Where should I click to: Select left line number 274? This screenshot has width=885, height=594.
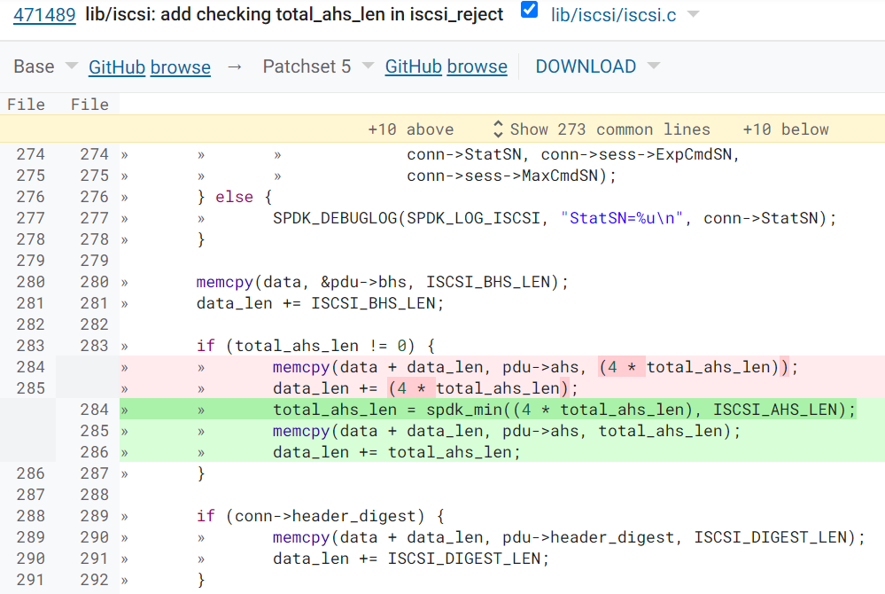pos(30,154)
